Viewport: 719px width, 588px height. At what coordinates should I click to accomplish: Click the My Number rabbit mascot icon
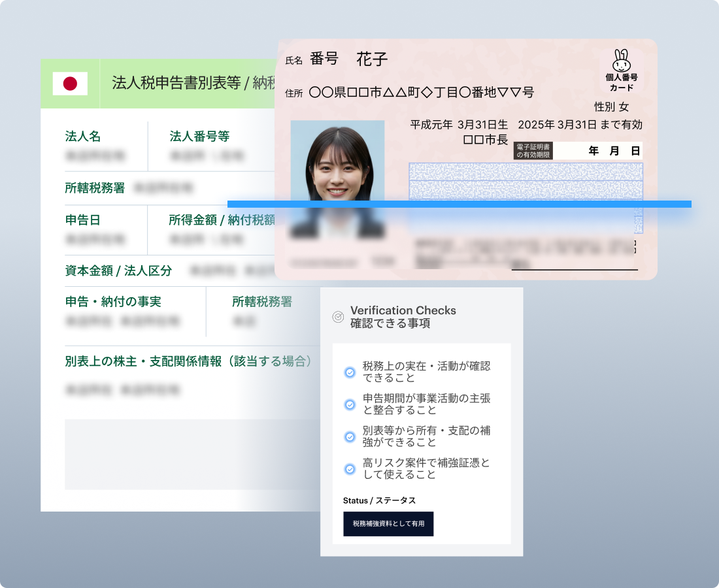pyautogui.click(x=621, y=61)
